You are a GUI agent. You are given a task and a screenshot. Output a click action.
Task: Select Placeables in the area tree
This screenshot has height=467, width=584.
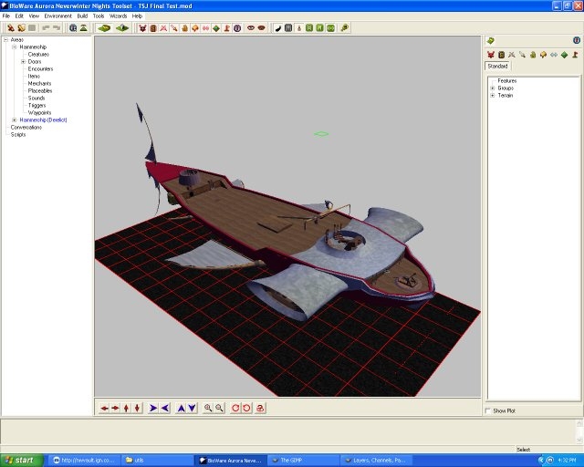39,91
